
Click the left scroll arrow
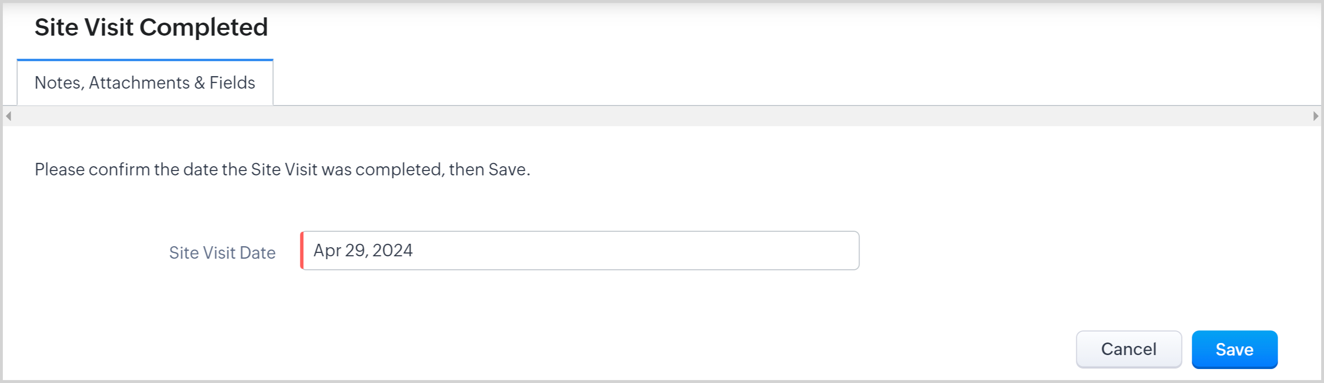(x=9, y=117)
